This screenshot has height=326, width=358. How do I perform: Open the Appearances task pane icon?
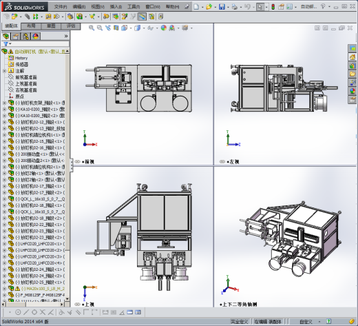(352, 91)
